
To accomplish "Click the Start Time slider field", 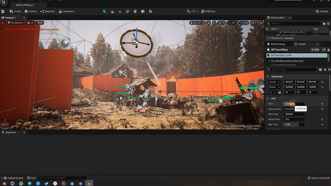I will [x=294, y=124].
